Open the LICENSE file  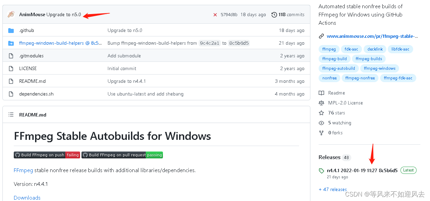(x=28, y=69)
